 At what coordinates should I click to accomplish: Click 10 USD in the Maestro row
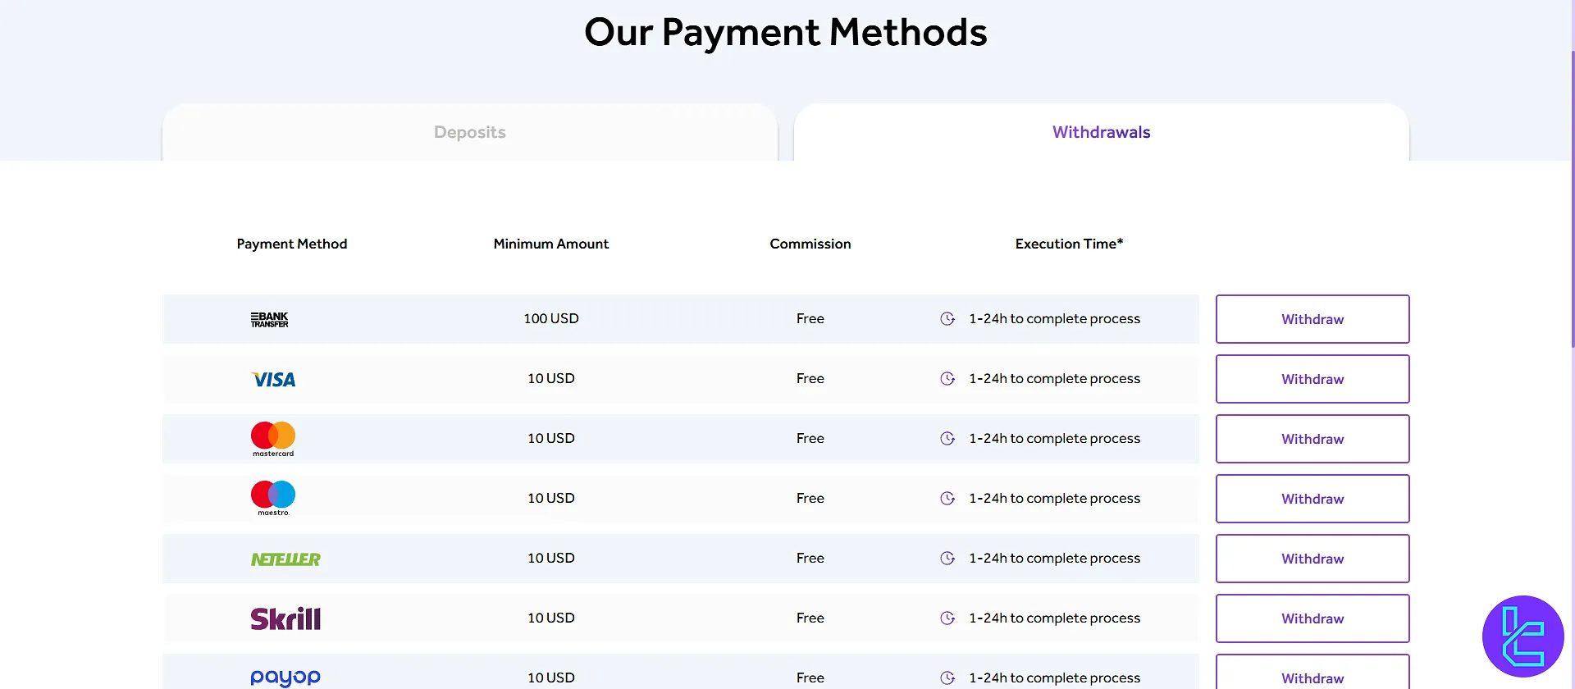point(551,498)
